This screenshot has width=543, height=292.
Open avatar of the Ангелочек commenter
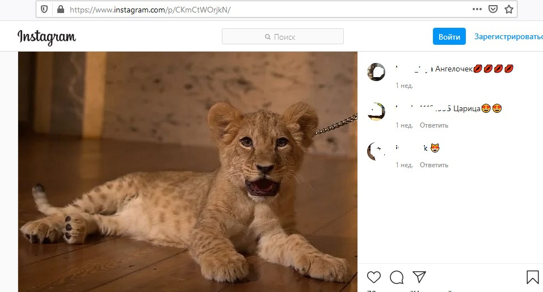click(x=376, y=72)
